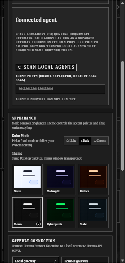Click the Scan Local Agents button
This screenshot has width=125, height=263.
click(x=46, y=67)
